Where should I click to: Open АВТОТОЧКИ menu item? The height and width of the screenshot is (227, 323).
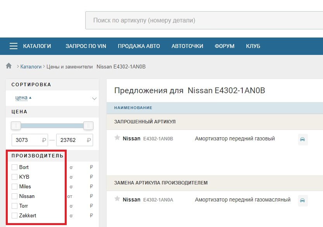click(187, 46)
